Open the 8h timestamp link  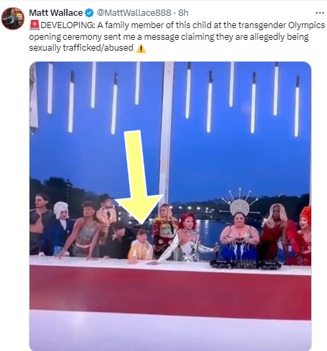tap(183, 13)
